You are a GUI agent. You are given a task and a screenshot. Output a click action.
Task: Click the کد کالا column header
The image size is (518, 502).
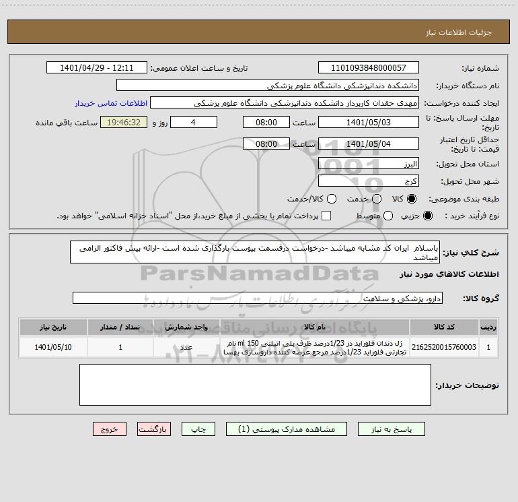tap(444, 327)
